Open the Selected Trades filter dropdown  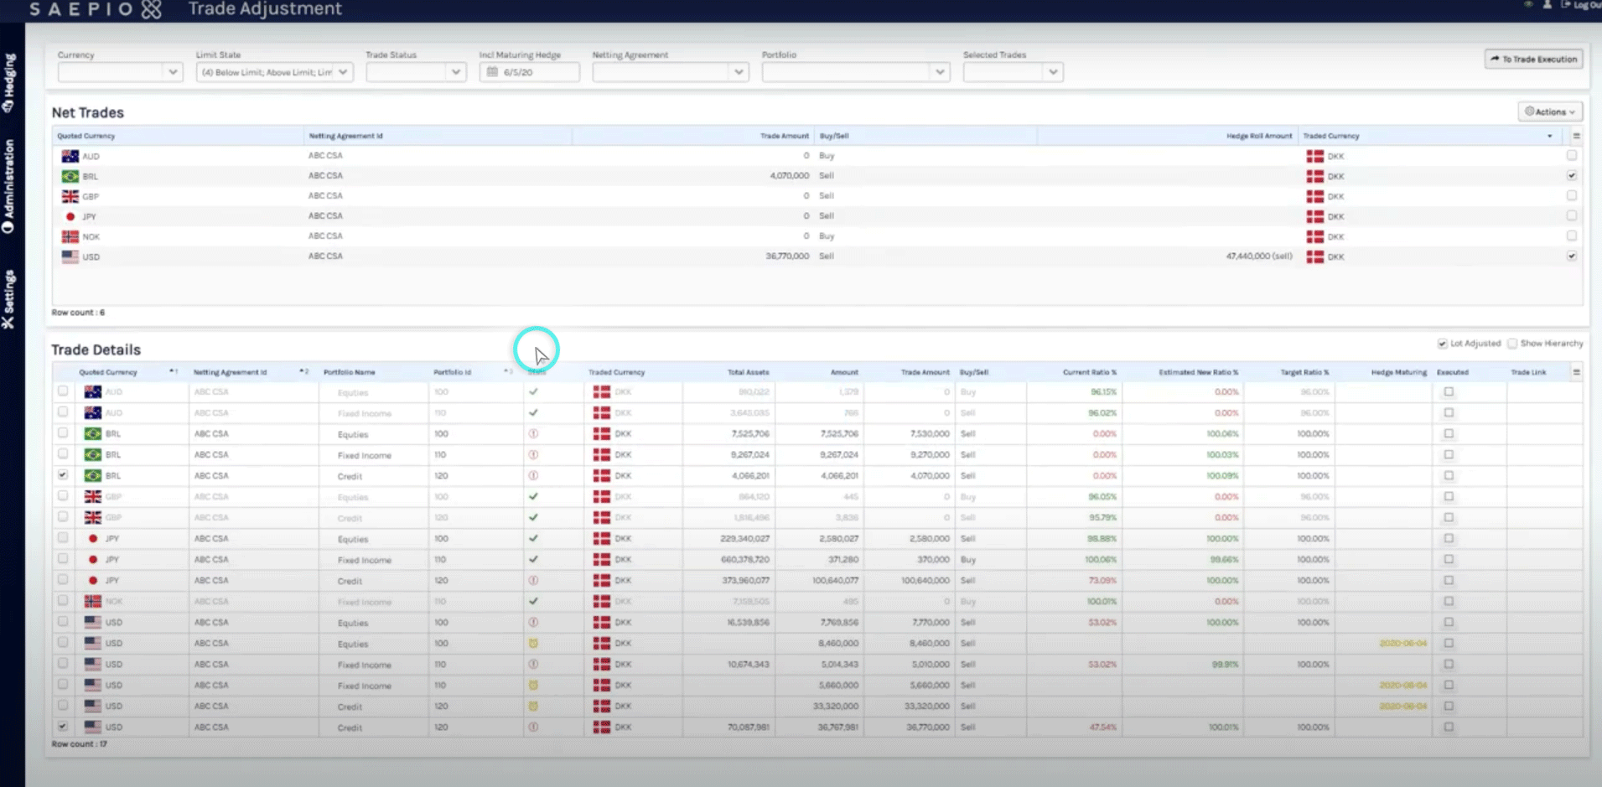pos(1013,72)
